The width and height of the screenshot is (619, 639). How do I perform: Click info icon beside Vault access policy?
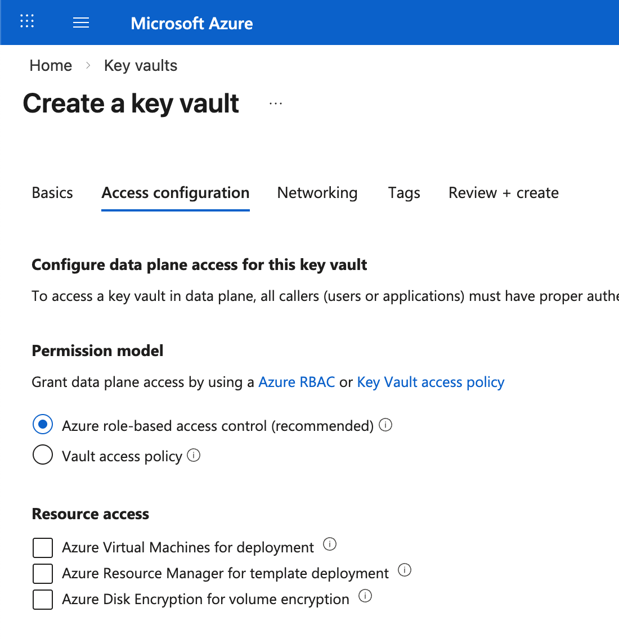194,455
